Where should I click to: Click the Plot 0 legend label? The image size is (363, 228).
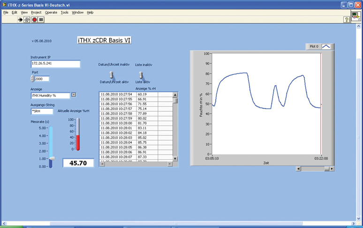tap(314, 46)
